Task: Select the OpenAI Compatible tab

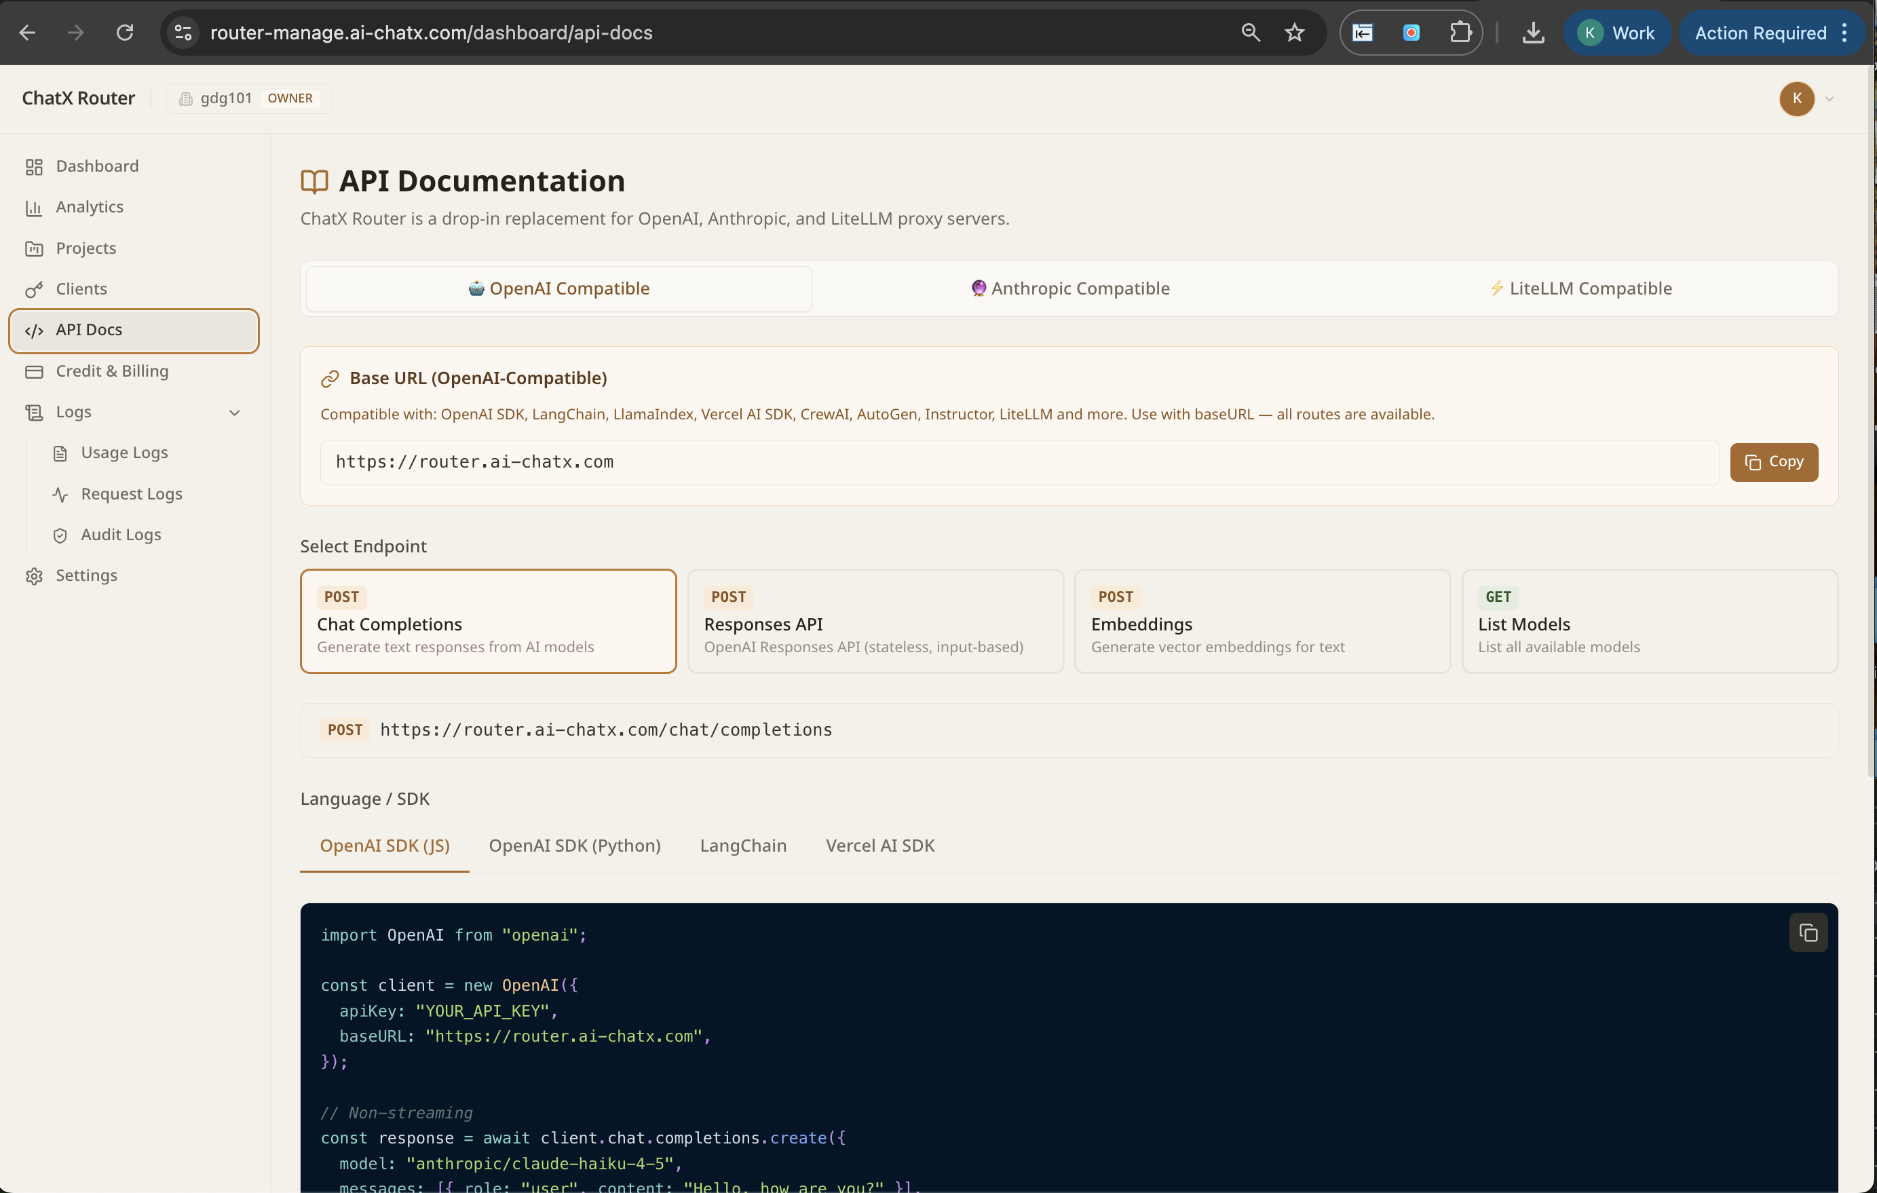Action: (559, 288)
